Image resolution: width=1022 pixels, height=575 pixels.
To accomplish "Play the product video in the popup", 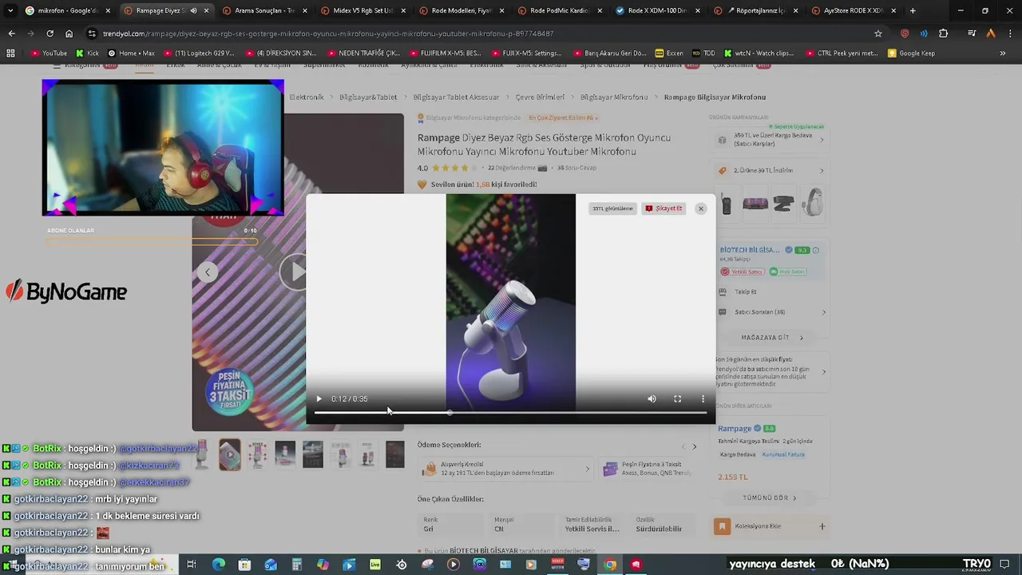I will tap(319, 399).
